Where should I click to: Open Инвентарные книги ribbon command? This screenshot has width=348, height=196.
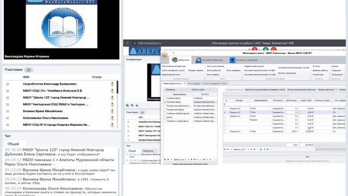(x=171, y=75)
